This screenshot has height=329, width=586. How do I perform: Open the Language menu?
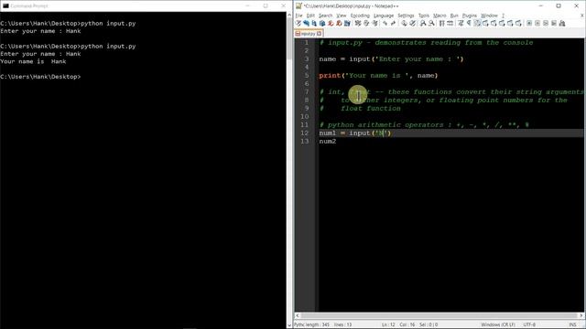pyautogui.click(x=384, y=16)
